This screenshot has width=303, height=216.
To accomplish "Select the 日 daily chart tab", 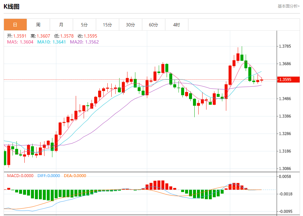I will pyautogui.click(x=15, y=25).
